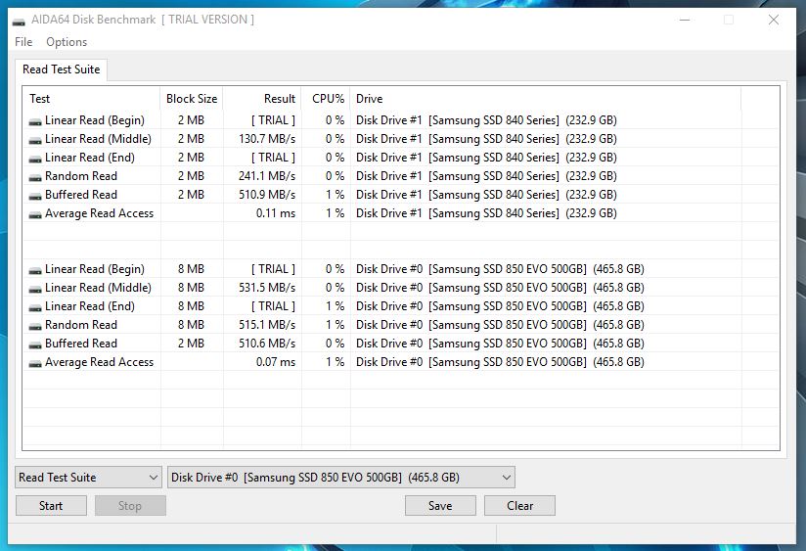Click the 1 % CPU value in Buffered Read 510.9 MB/s row

tap(336, 195)
